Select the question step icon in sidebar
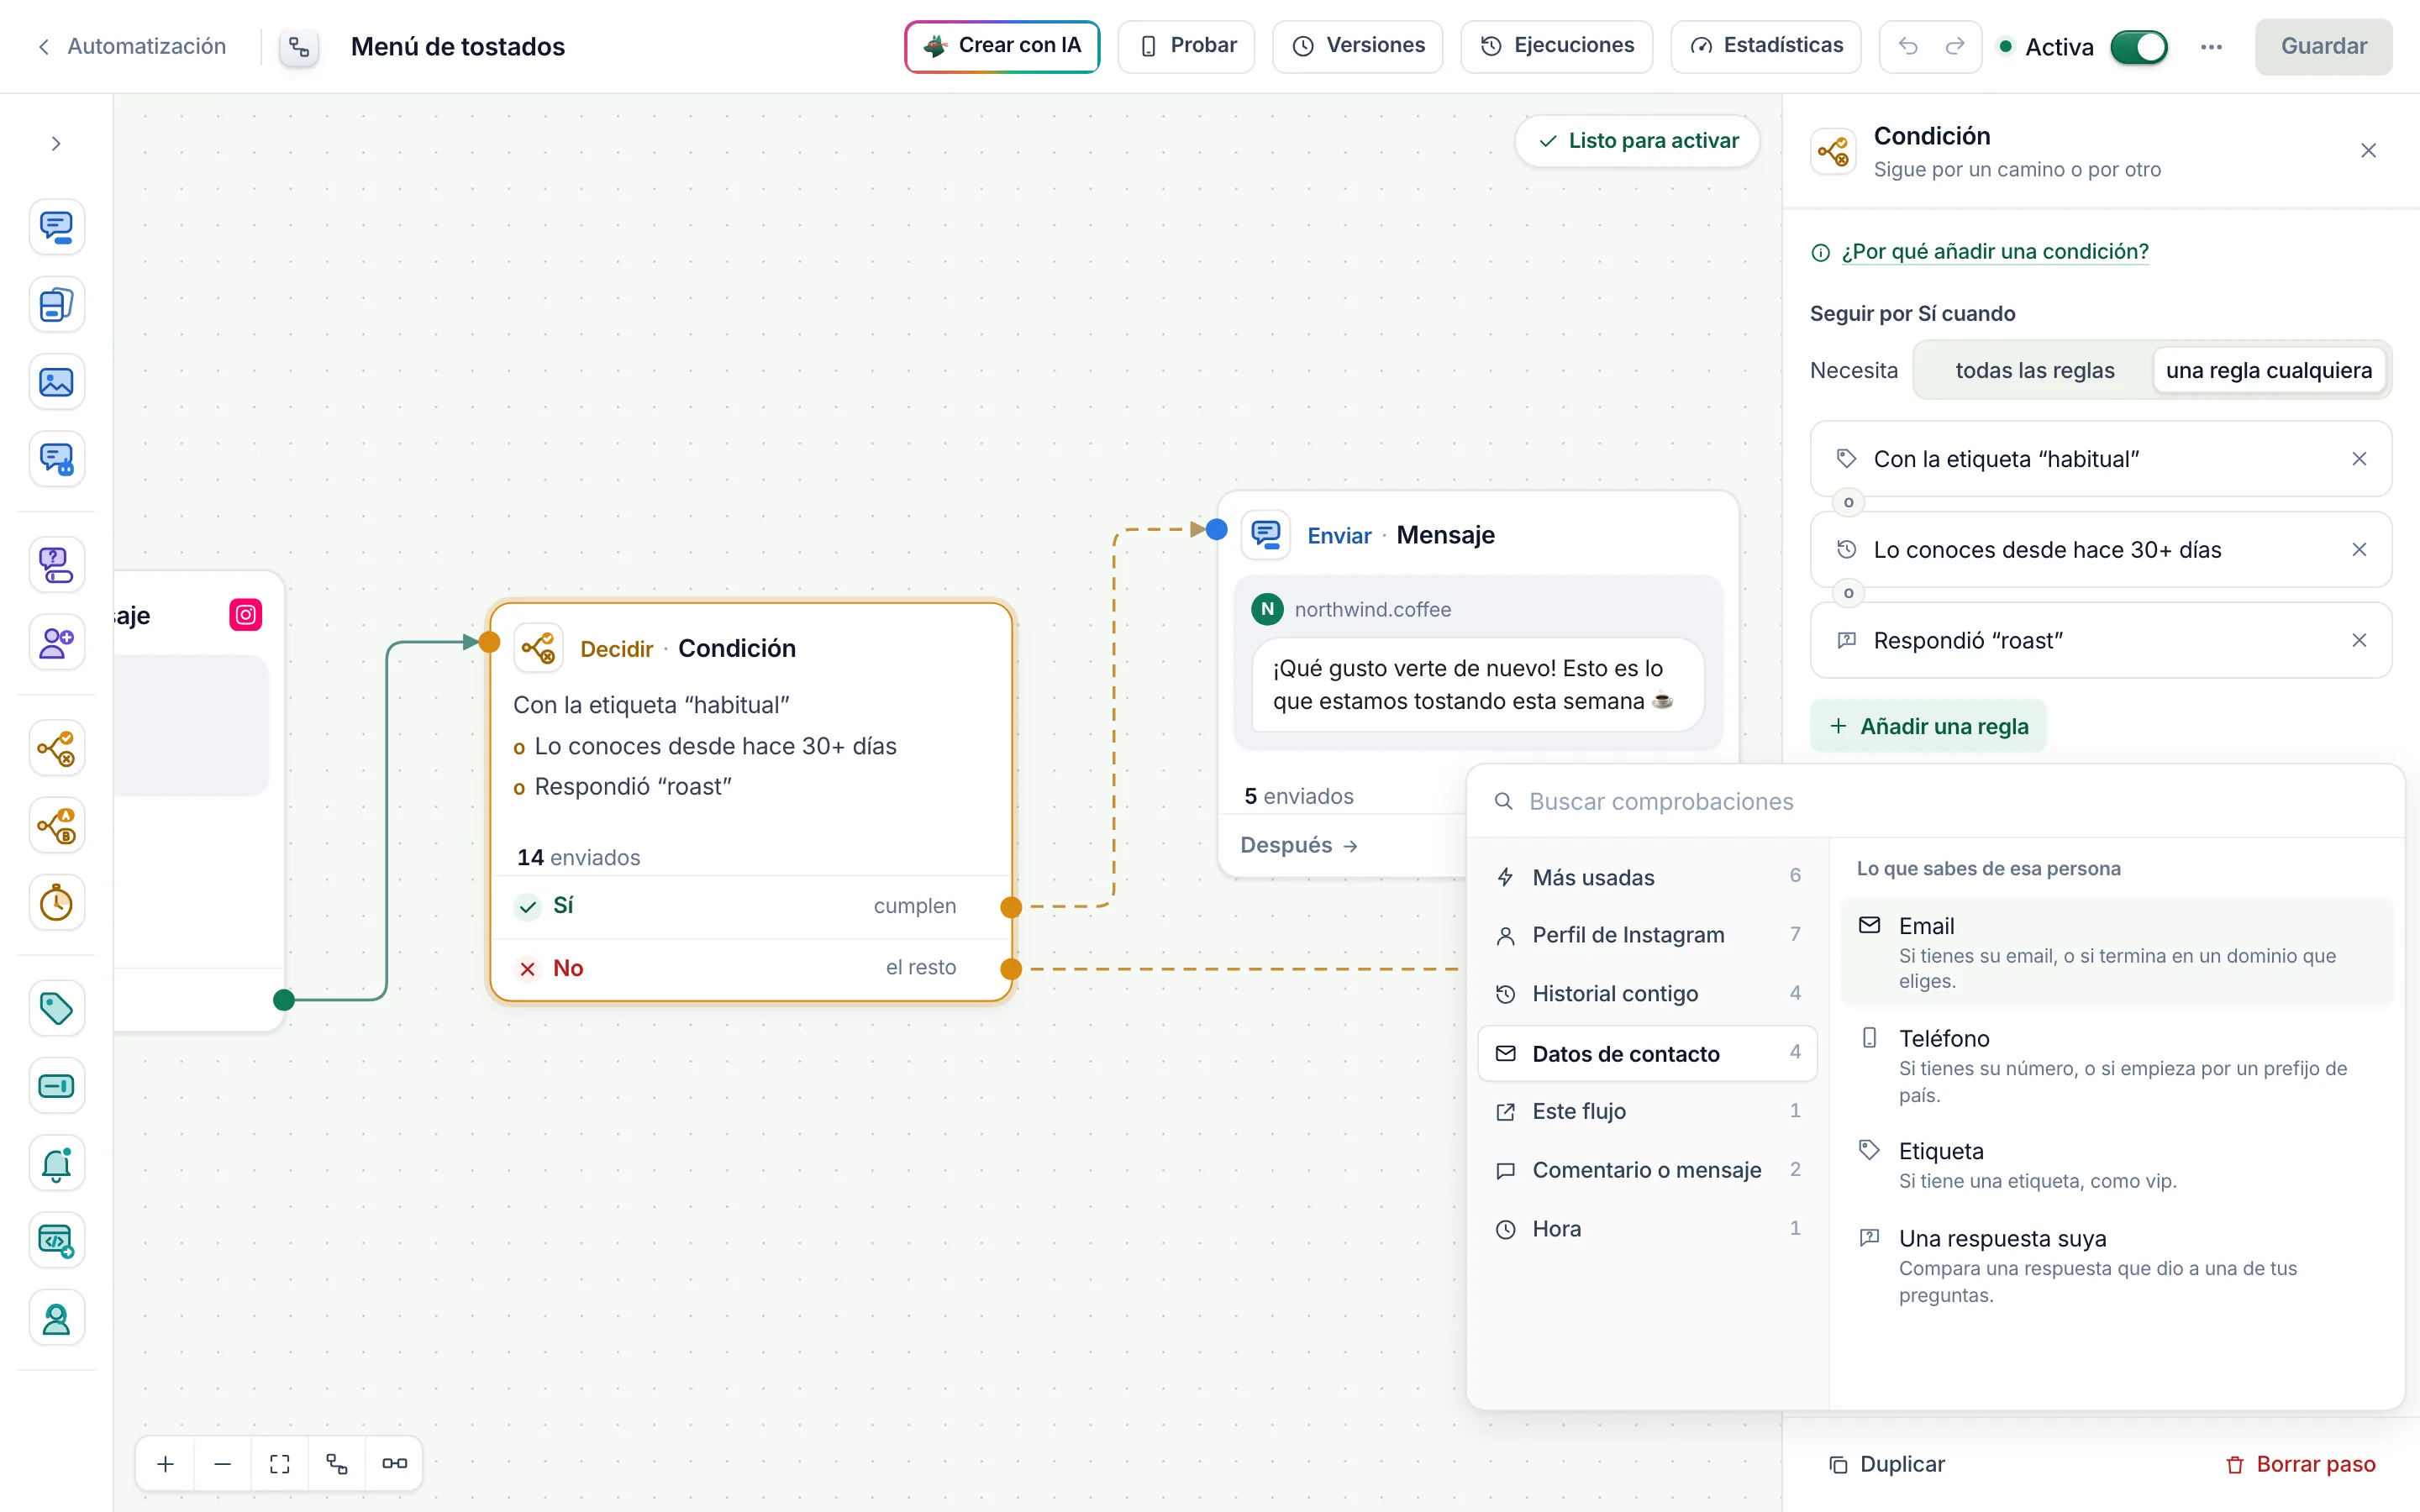Image resolution: width=2420 pixels, height=1512 pixels. point(56,565)
